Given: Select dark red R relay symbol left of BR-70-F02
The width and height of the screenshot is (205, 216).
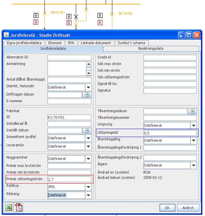Looking at the screenshot, I should tap(100, 23).
